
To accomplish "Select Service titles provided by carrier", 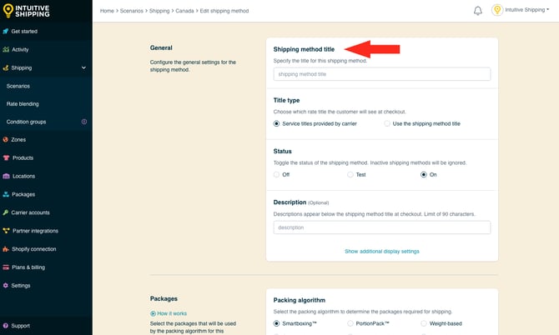I will pyautogui.click(x=276, y=123).
